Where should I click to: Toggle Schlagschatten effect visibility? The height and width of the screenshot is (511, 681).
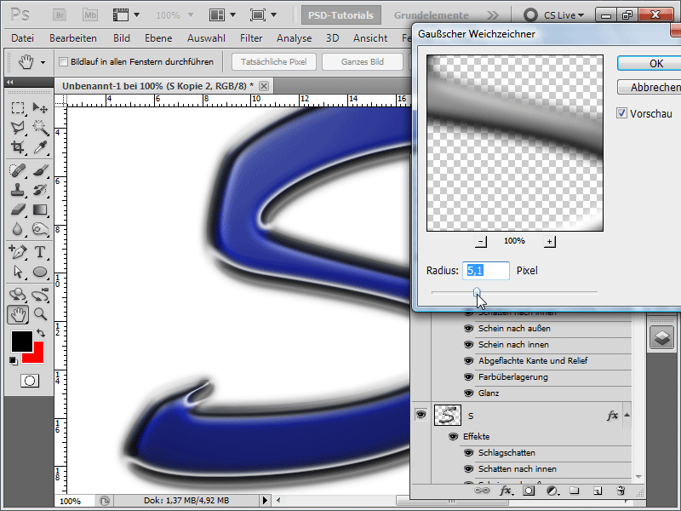tap(468, 453)
